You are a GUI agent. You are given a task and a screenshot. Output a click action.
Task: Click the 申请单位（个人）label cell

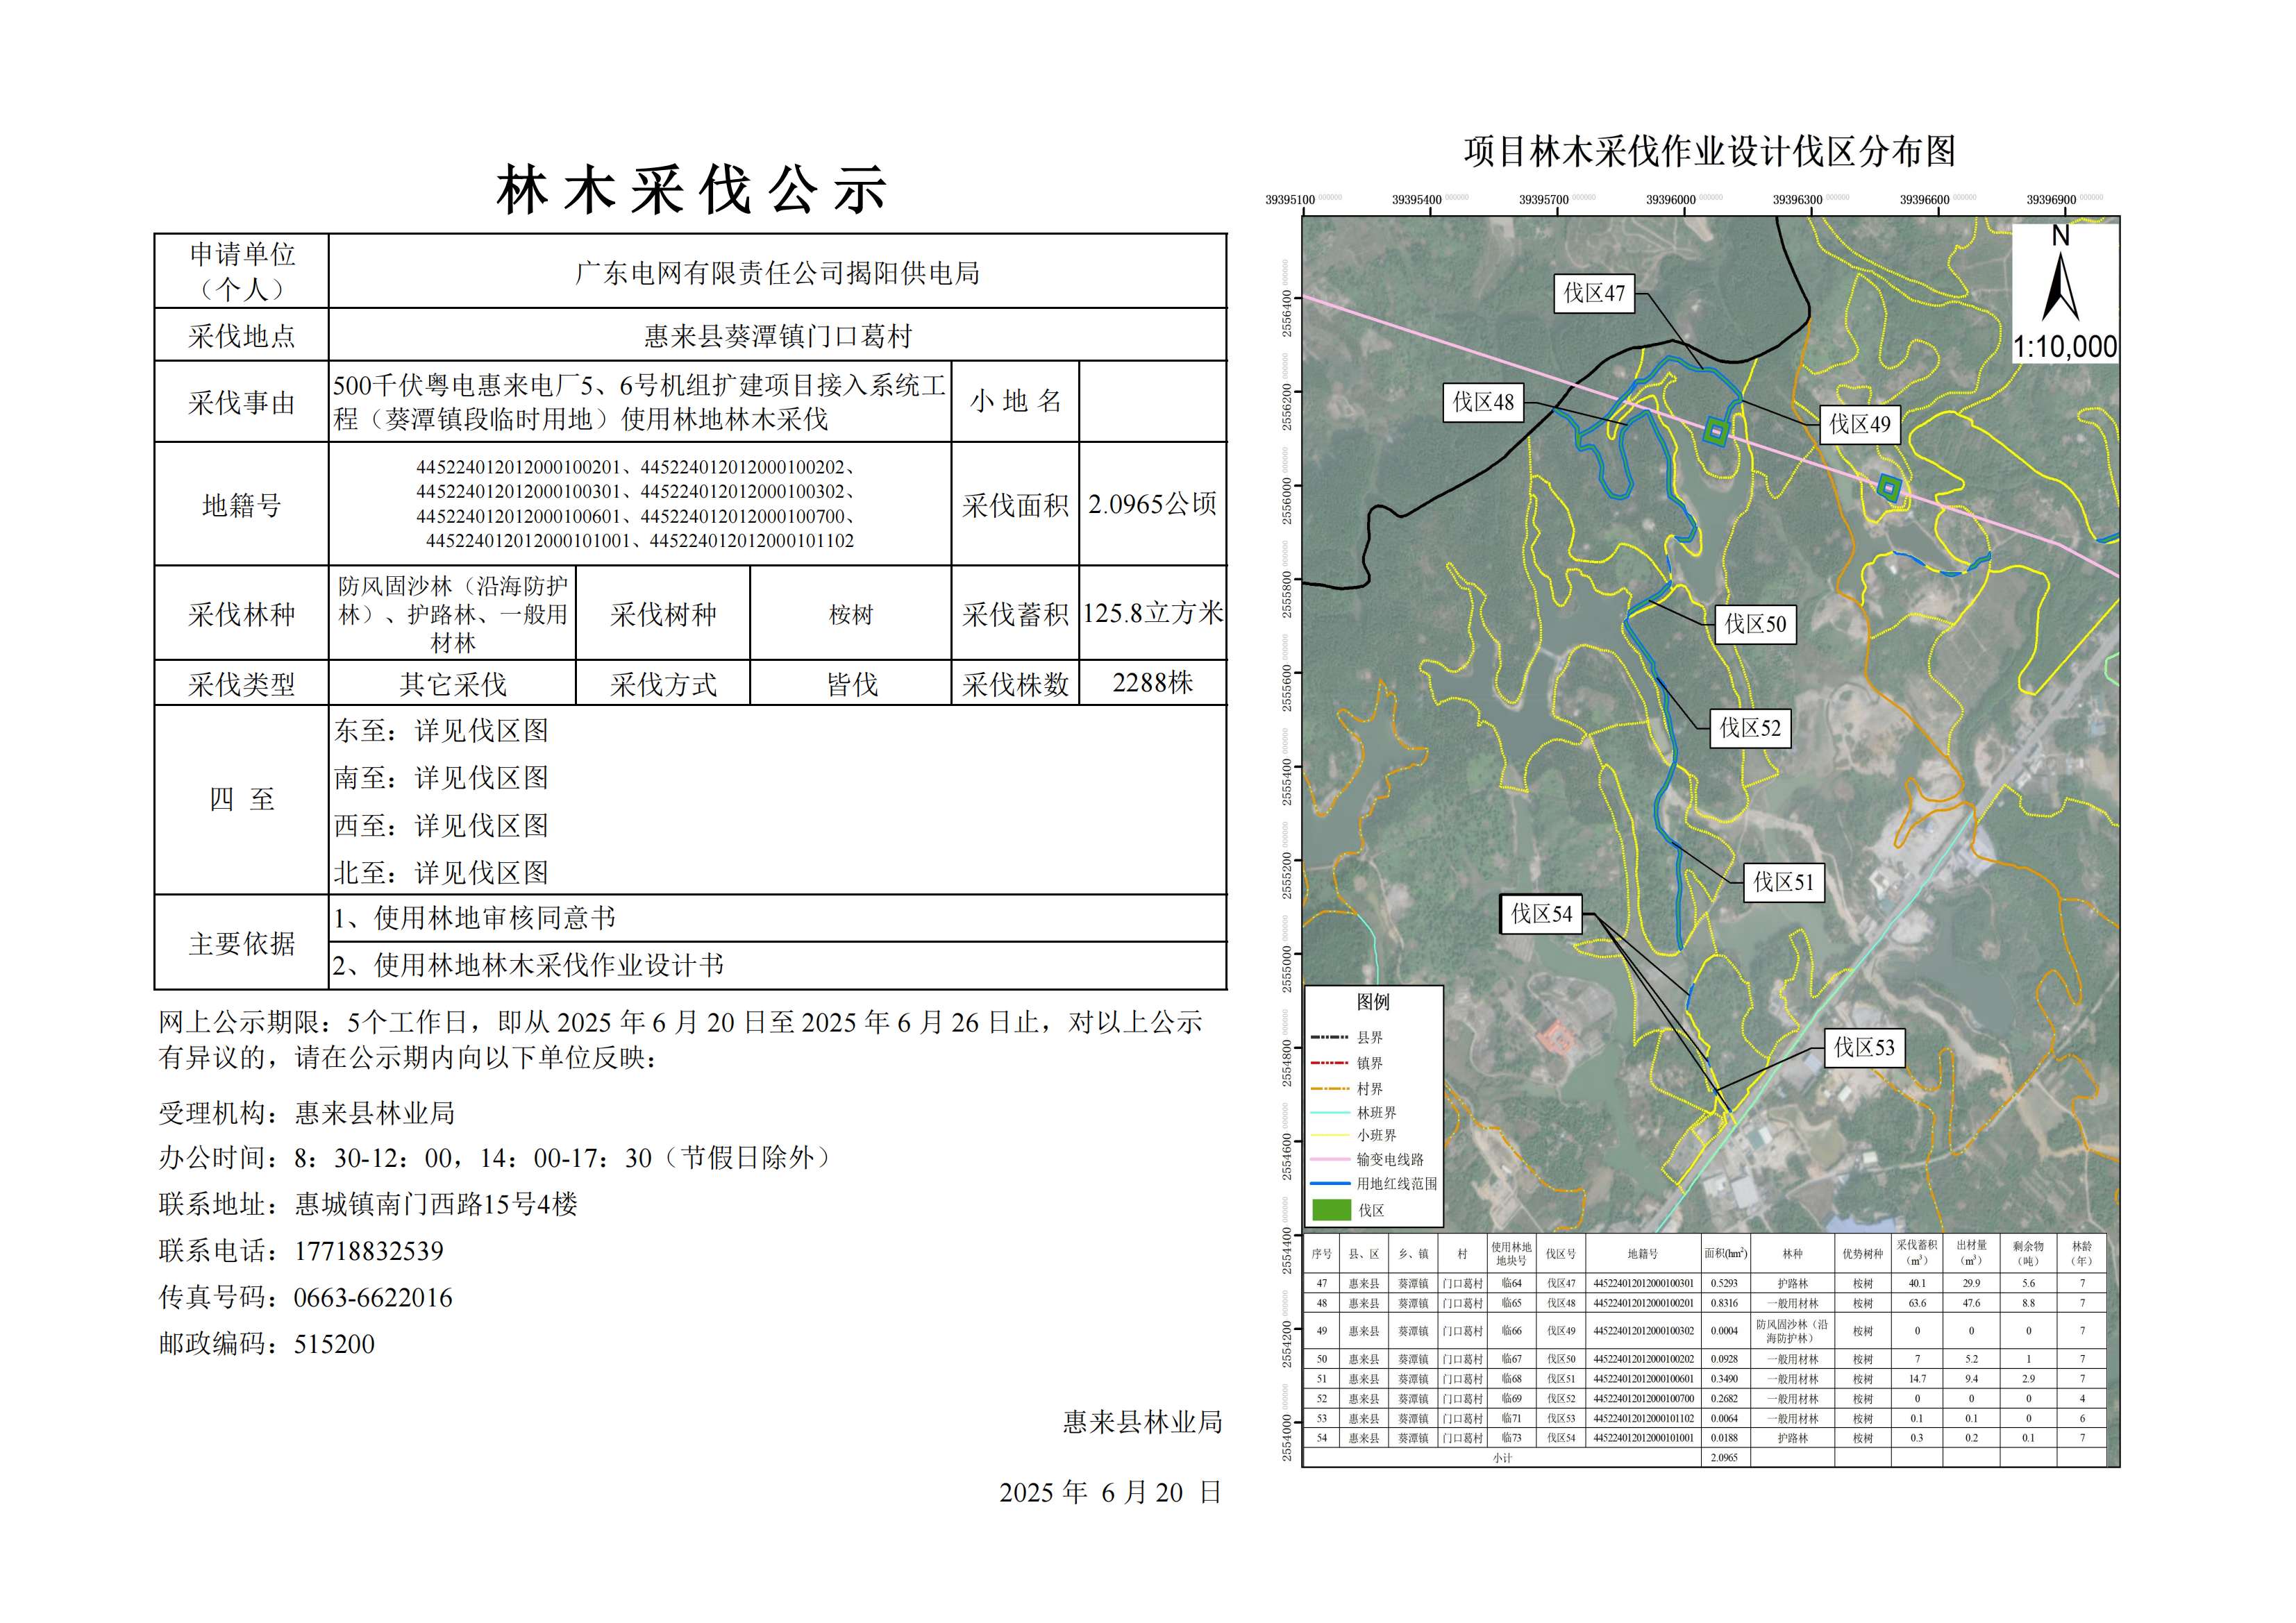coord(242,271)
